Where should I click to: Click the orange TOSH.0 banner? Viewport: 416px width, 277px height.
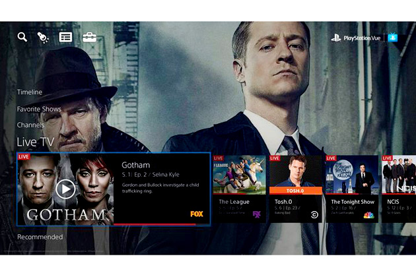click(x=296, y=191)
